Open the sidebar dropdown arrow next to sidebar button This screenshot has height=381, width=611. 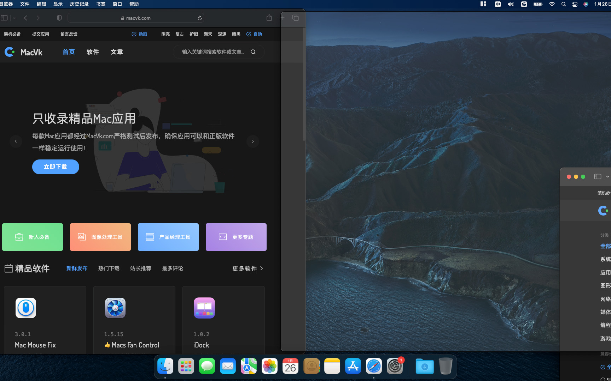click(x=13, y=18)
